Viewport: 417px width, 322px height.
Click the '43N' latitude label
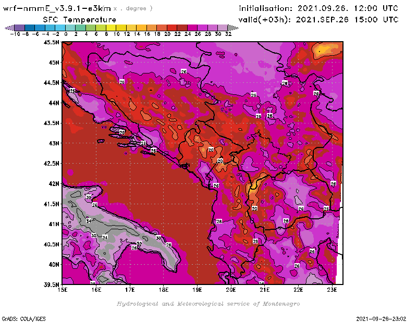pyautogui.click(x=54, y=143)
